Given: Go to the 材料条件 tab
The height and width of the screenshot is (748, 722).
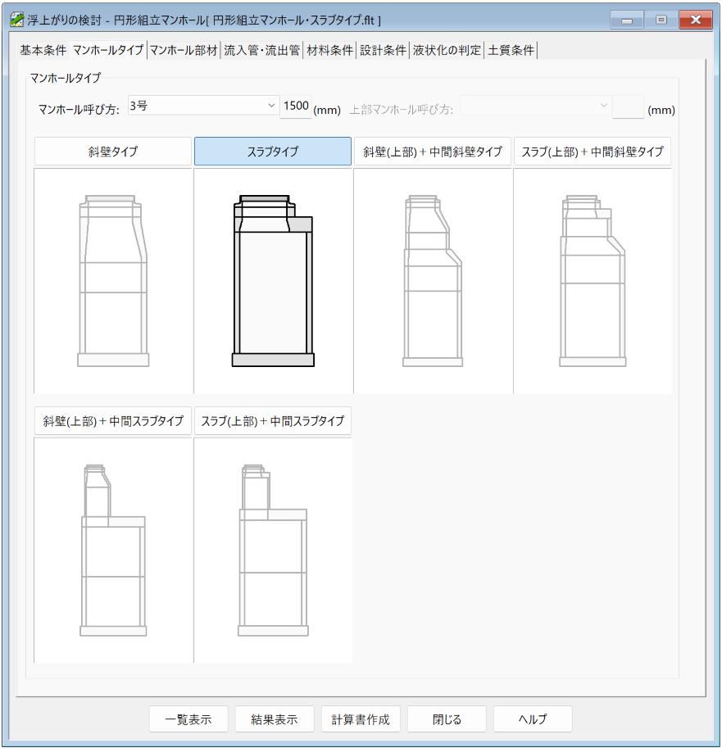Looking at the screenshot, I should [x=329, y=50].
